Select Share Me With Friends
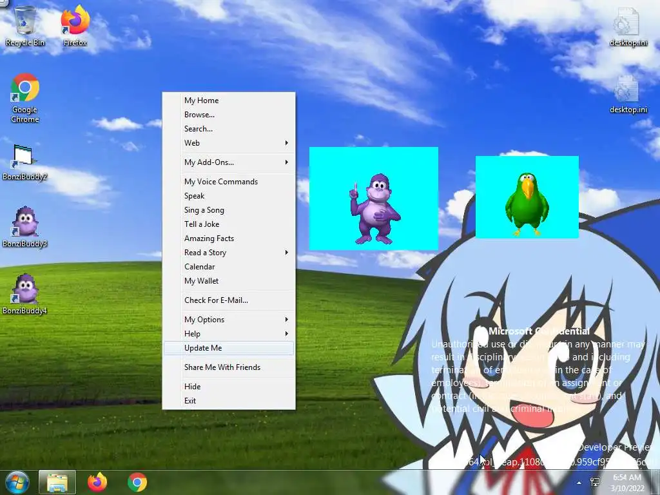The image size is (660, 495). point(229,367)
